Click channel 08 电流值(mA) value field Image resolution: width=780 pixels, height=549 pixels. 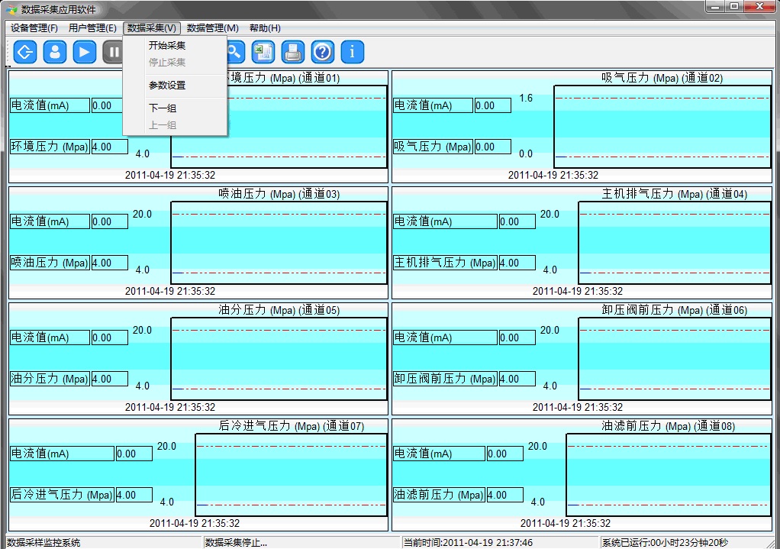[505, 454]
